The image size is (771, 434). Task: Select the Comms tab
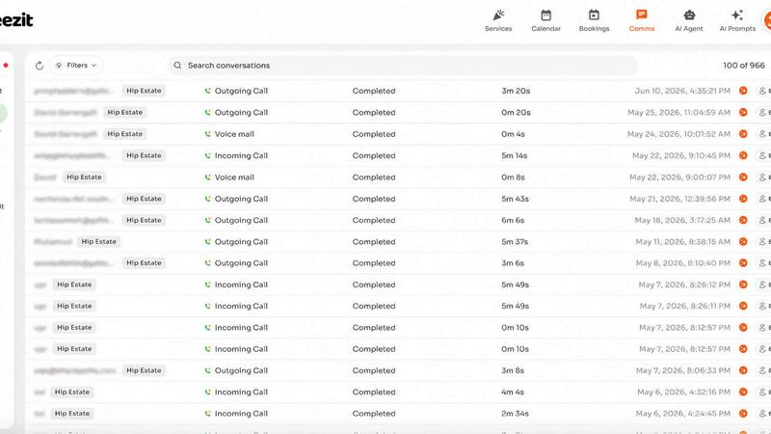point(642,21)
